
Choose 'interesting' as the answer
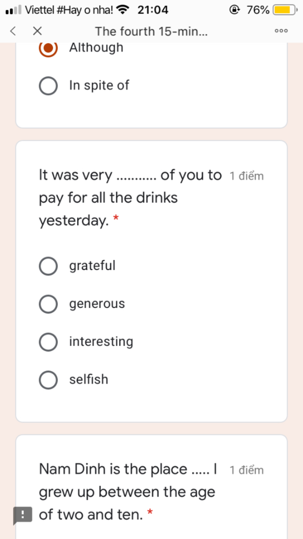pyautogui.click(x=48, y=342)
